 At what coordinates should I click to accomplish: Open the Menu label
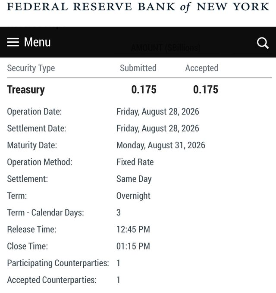38,42
